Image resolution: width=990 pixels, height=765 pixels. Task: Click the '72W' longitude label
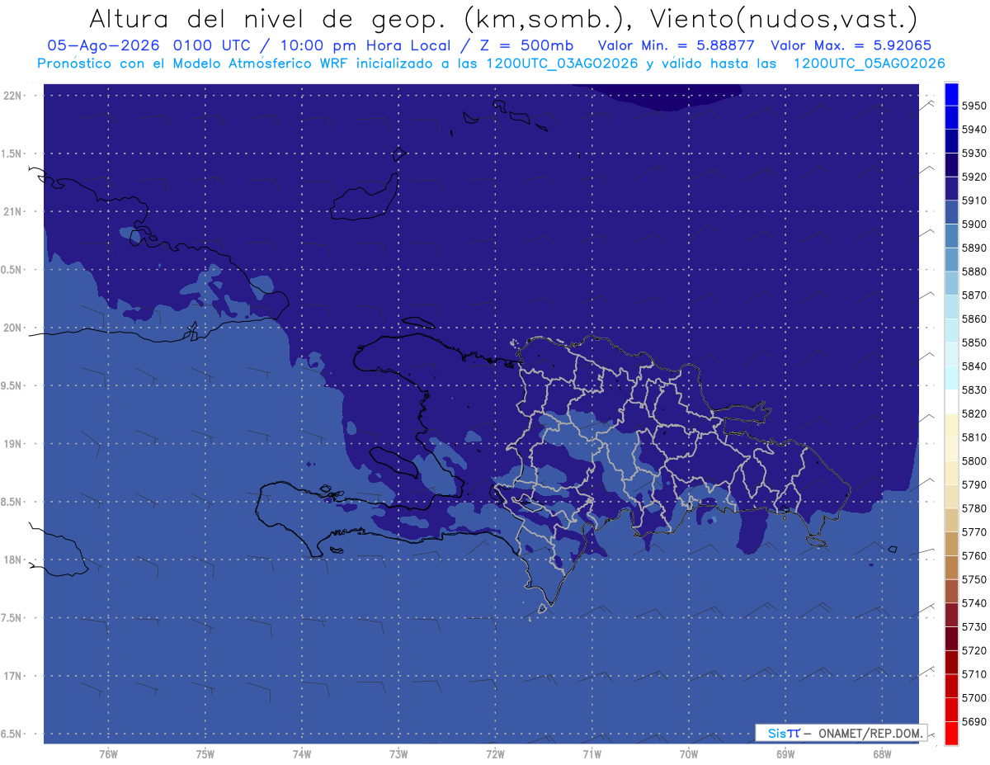[496, 754]
